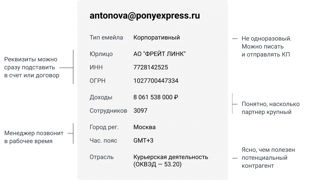Select the "Понятно, насколько партнер крупный" note

[270, 108]
